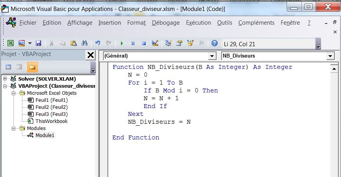Open the Object Browser icon
The height and width of the screenshot is (177, 341).
point(191,43)
